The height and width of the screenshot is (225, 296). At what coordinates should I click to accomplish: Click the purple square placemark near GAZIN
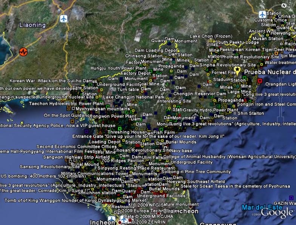(x=291, y=197)
